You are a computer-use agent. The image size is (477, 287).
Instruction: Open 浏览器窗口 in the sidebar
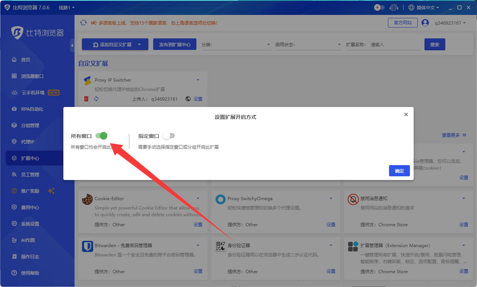(x=32, y=76)
